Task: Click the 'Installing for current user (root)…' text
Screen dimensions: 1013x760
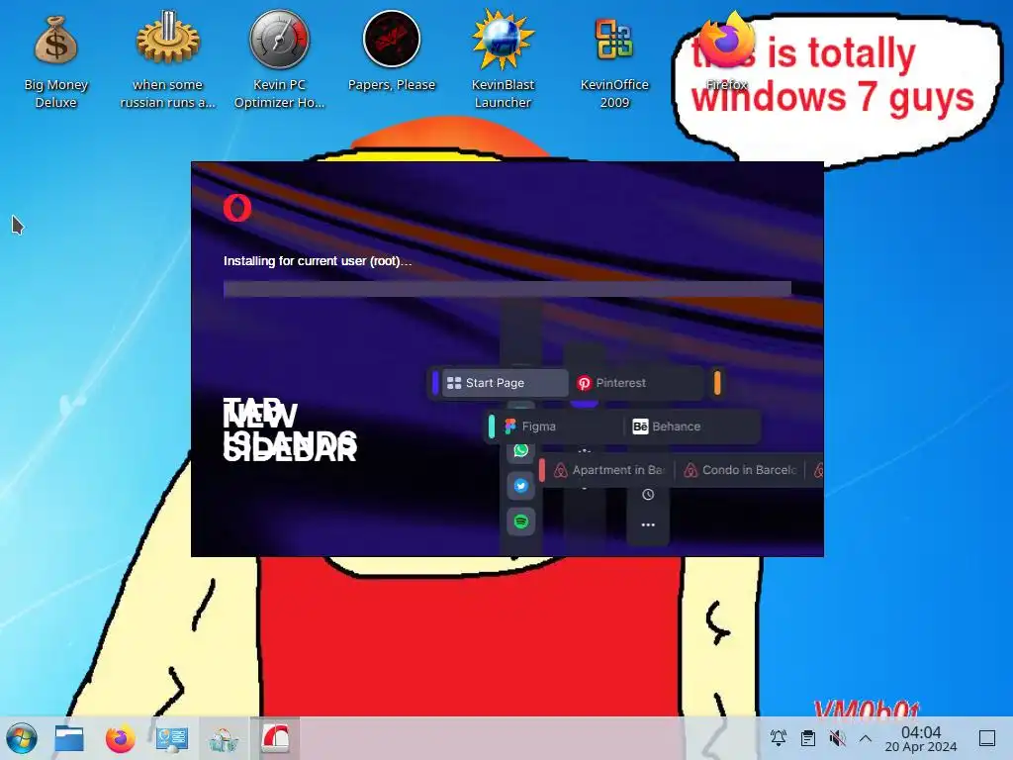Action: pos(318,261)
